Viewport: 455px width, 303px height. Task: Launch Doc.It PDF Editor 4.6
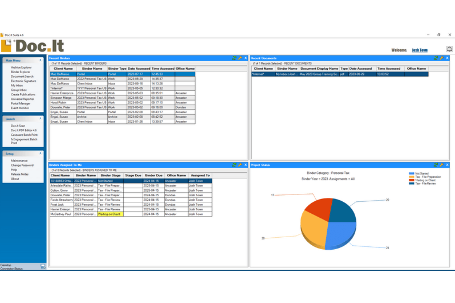(x=24, y=130)
